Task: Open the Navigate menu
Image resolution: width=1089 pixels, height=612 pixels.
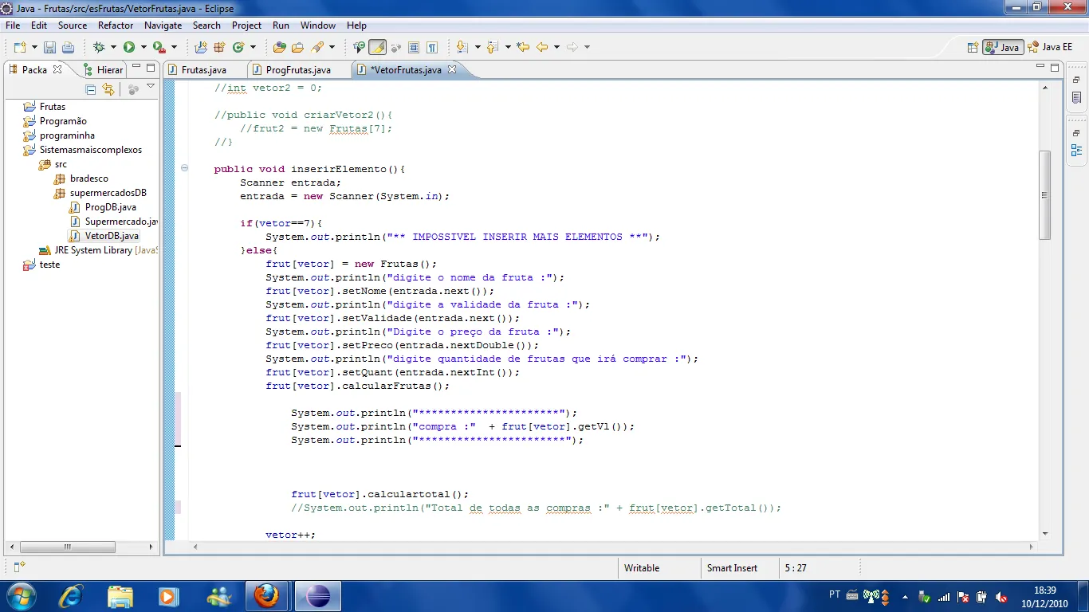Action: point(163,25)
